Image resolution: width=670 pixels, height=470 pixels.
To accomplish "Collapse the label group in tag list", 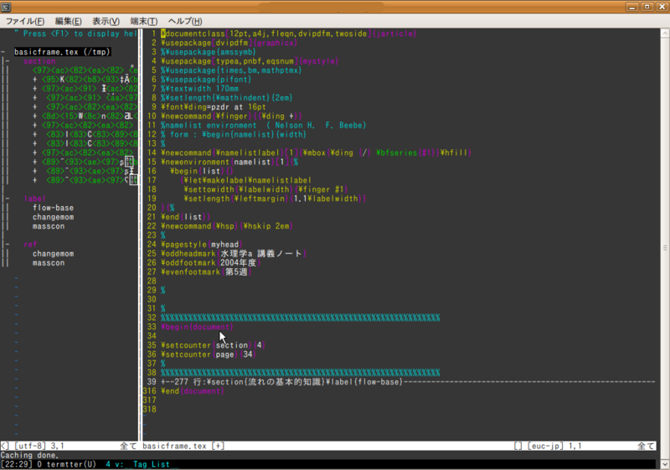I will 8,199.
